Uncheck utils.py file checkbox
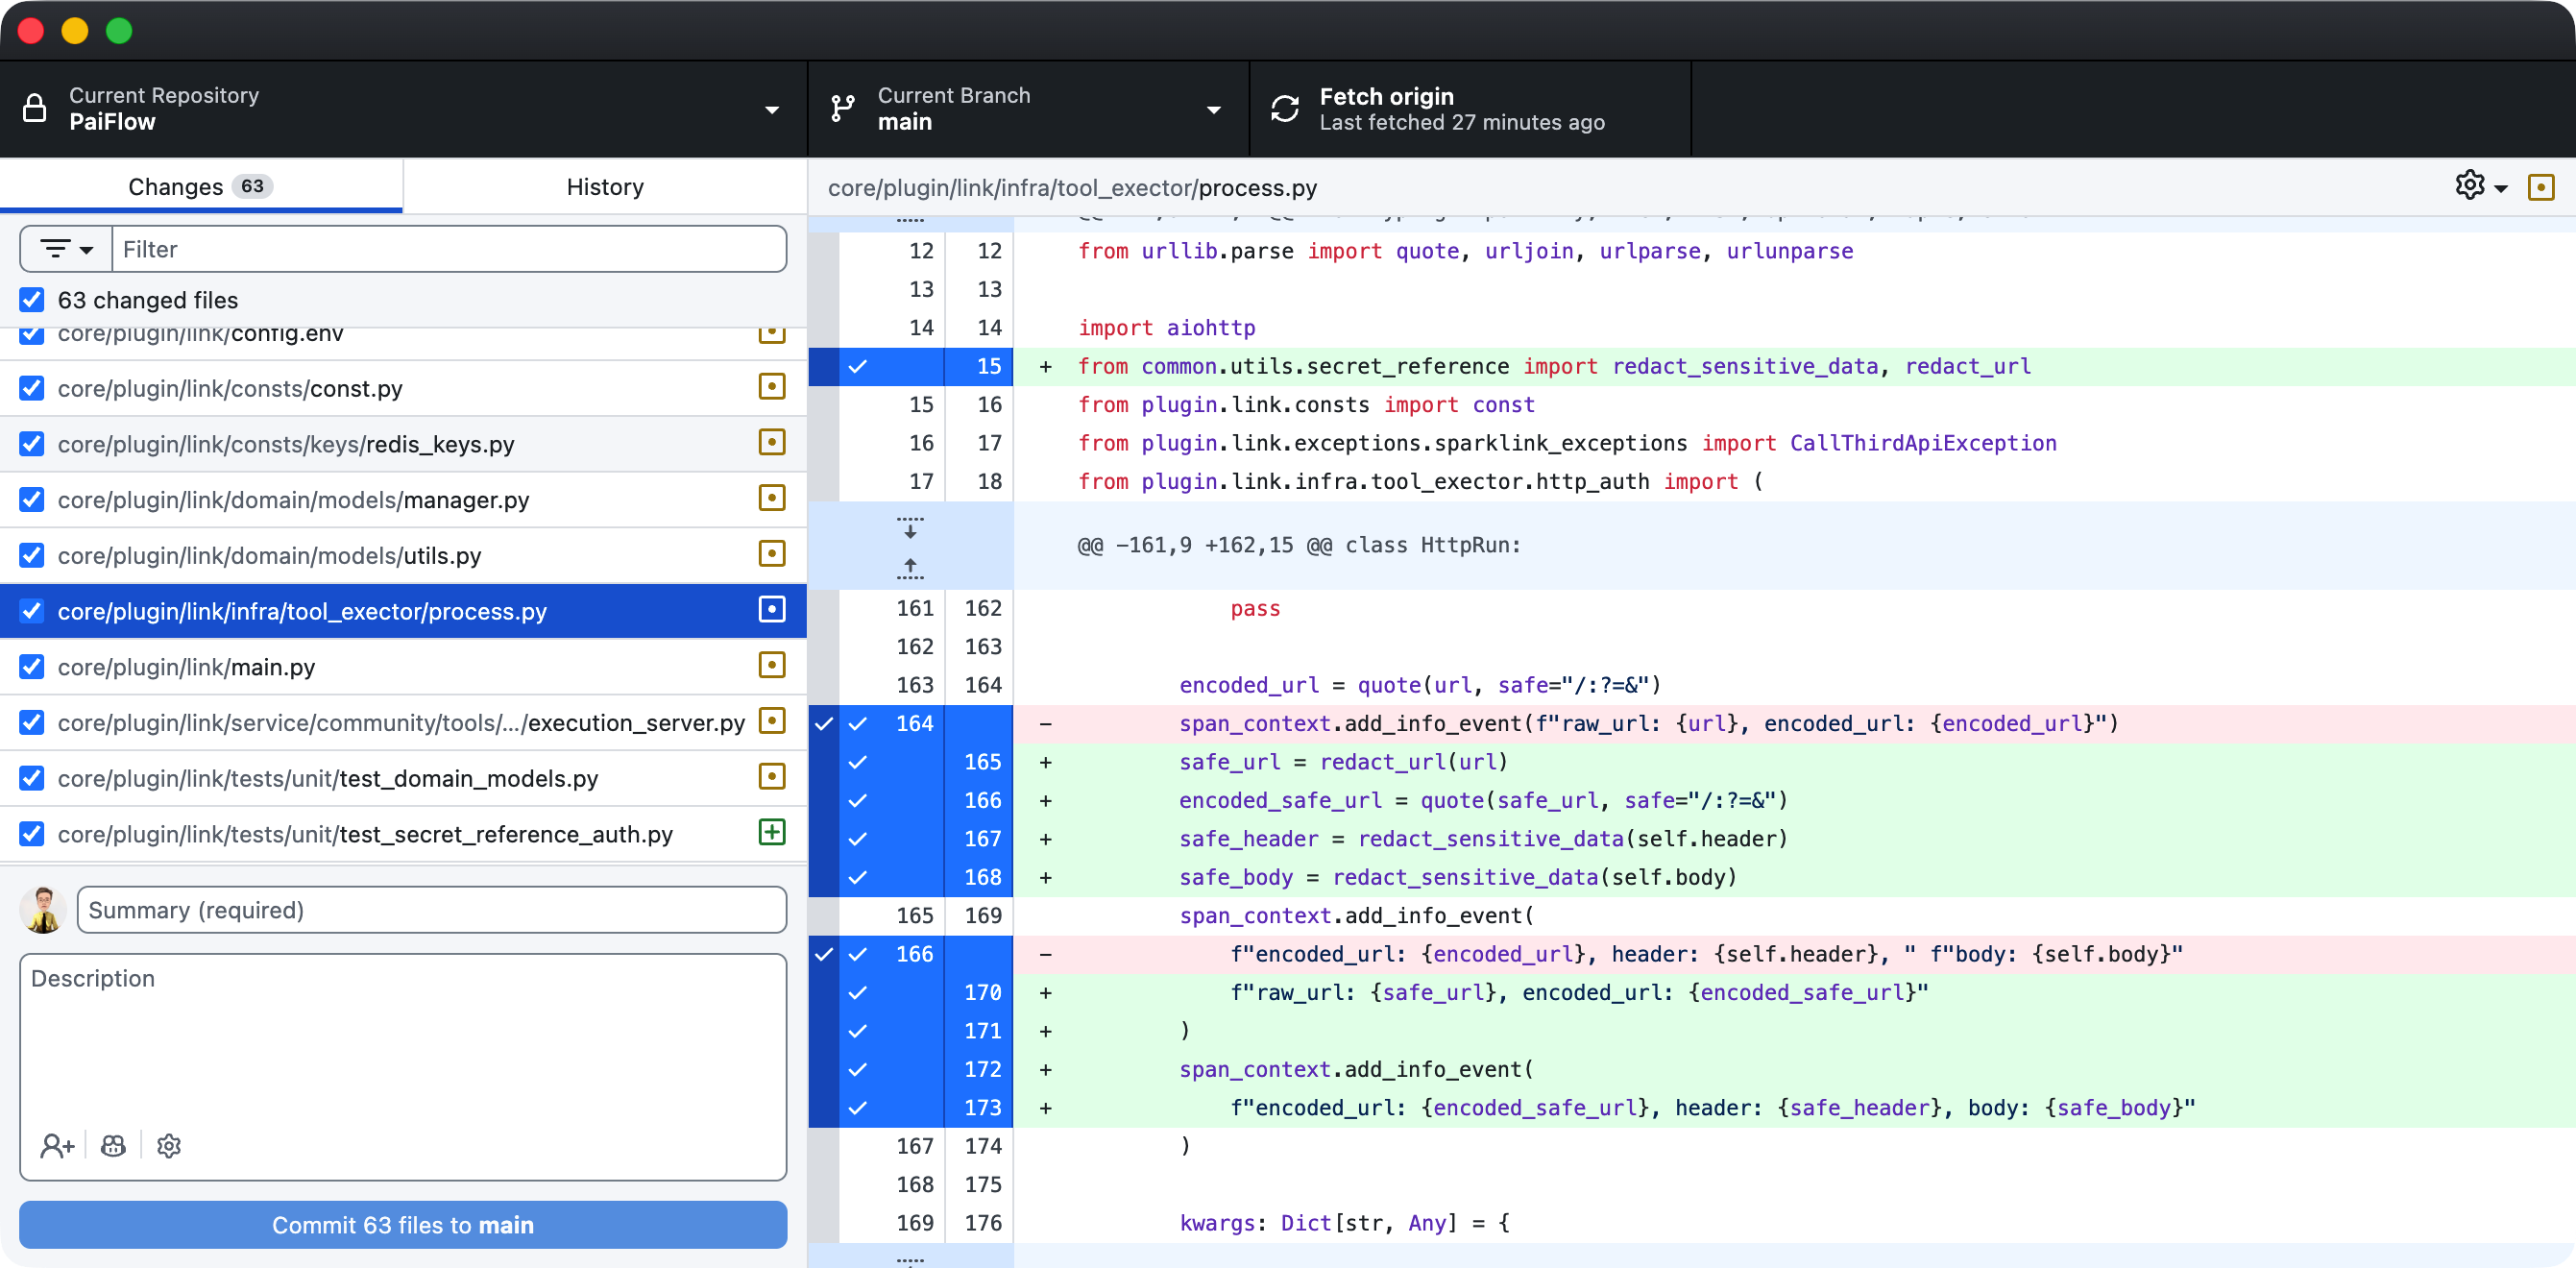 coord(32,555)
